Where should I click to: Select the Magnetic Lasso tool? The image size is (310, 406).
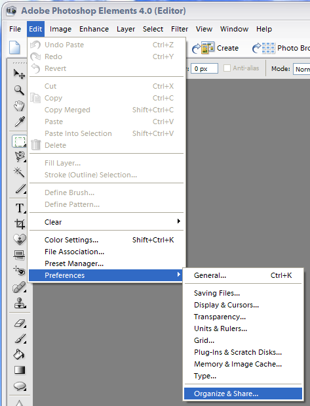coord(20,157)
